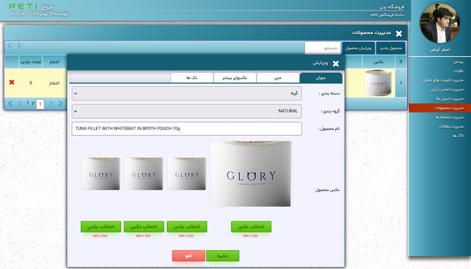Switch to the تک ها tab
Viewport: 471px width, 269px height.
pyautogui.click(x=192, y=78)
